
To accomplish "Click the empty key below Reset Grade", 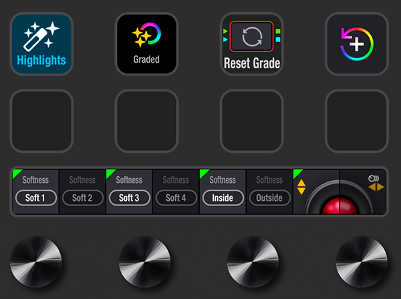I will click(252, 121).
